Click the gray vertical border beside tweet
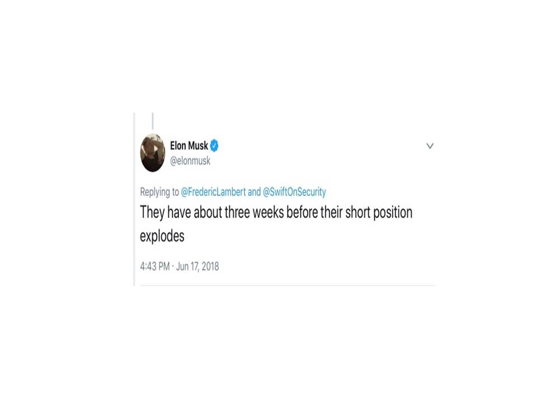This screenshot has height=403, width=537. (134, 199)
